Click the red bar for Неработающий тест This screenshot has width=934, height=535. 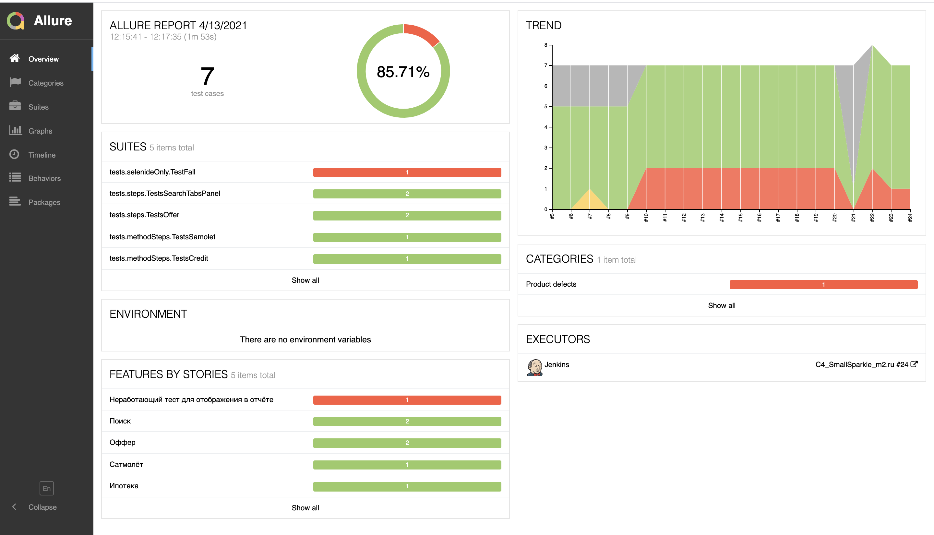[407, 400]
